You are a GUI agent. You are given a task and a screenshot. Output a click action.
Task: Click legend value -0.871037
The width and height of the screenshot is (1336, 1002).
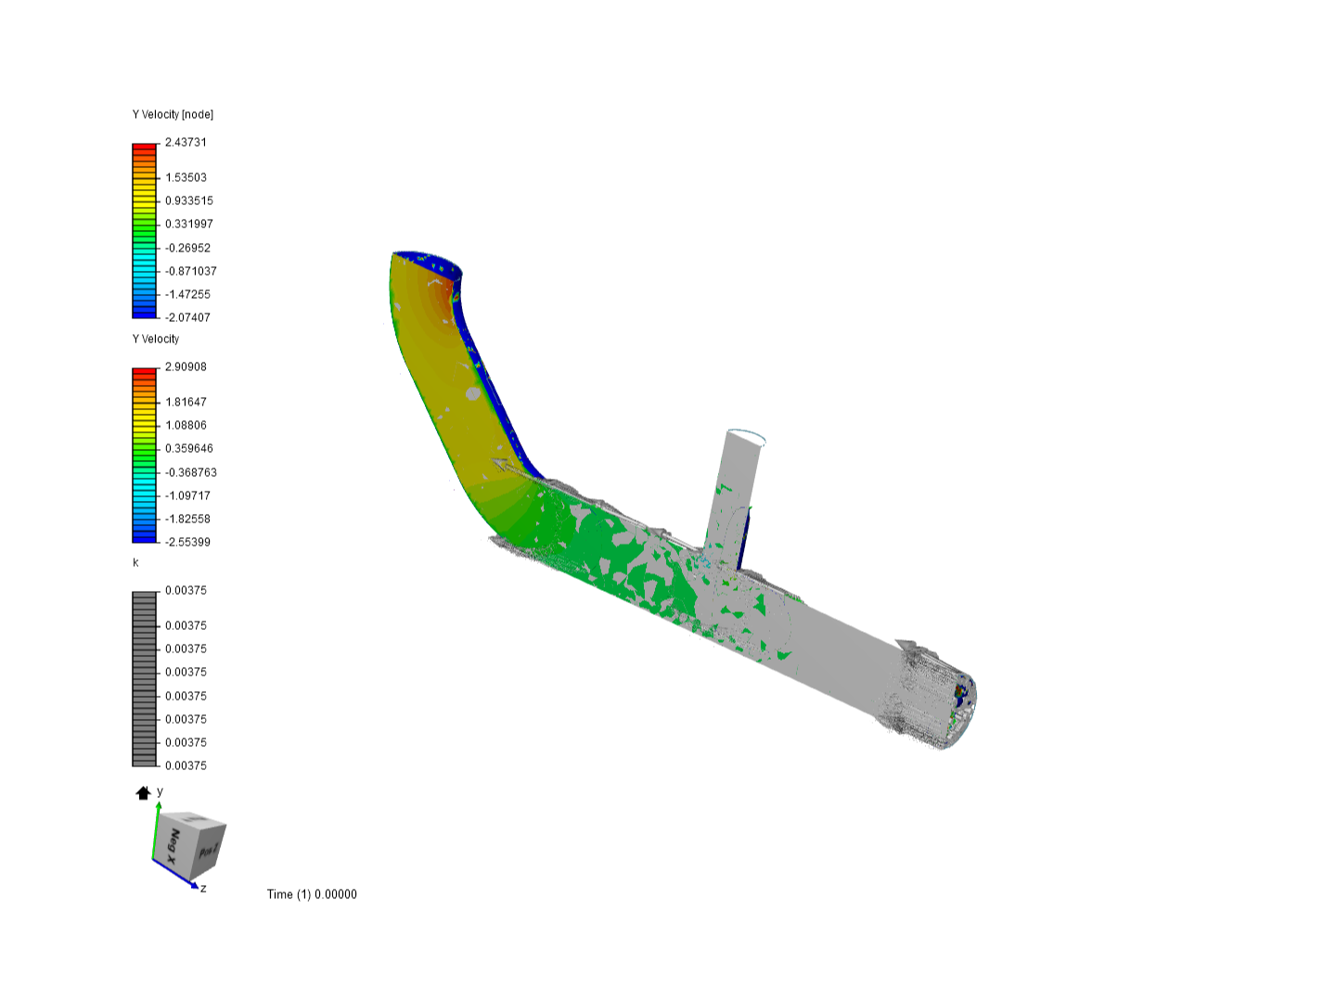tap(191, 271)
